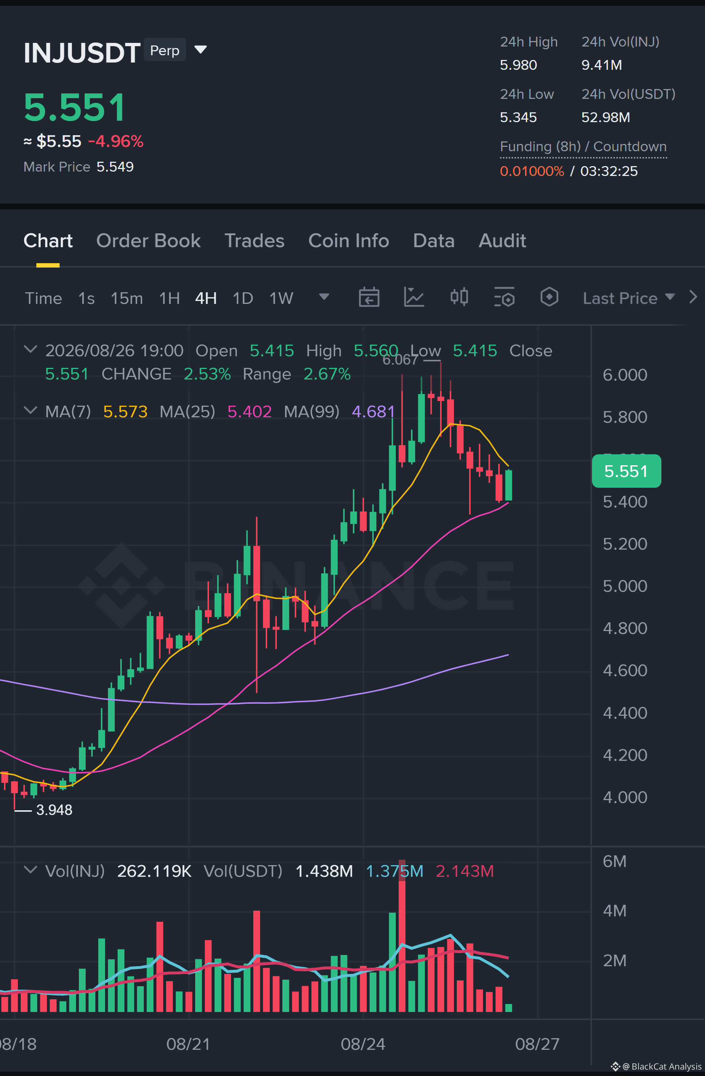Click the Vol(USDT) 1.438M value
Image resolution: width=705 pixels, height=1076 pixels.
pos(324,871)
